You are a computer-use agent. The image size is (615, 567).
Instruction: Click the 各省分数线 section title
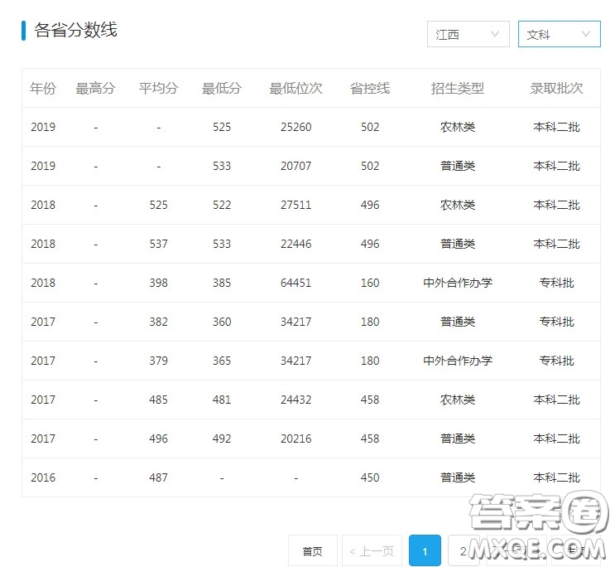point(75,30)
